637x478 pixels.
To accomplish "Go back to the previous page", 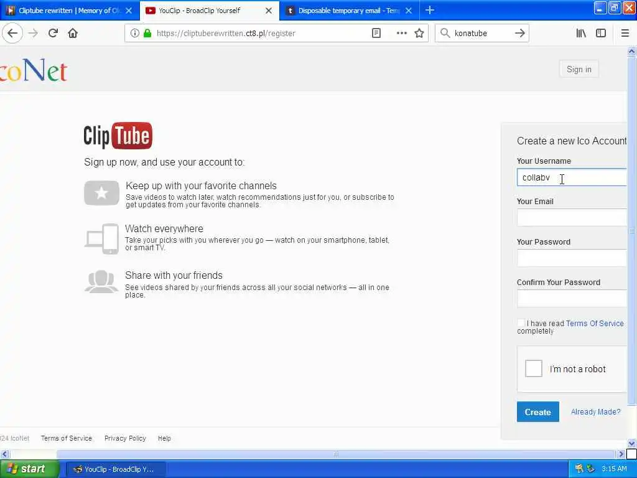I will 12,34.
